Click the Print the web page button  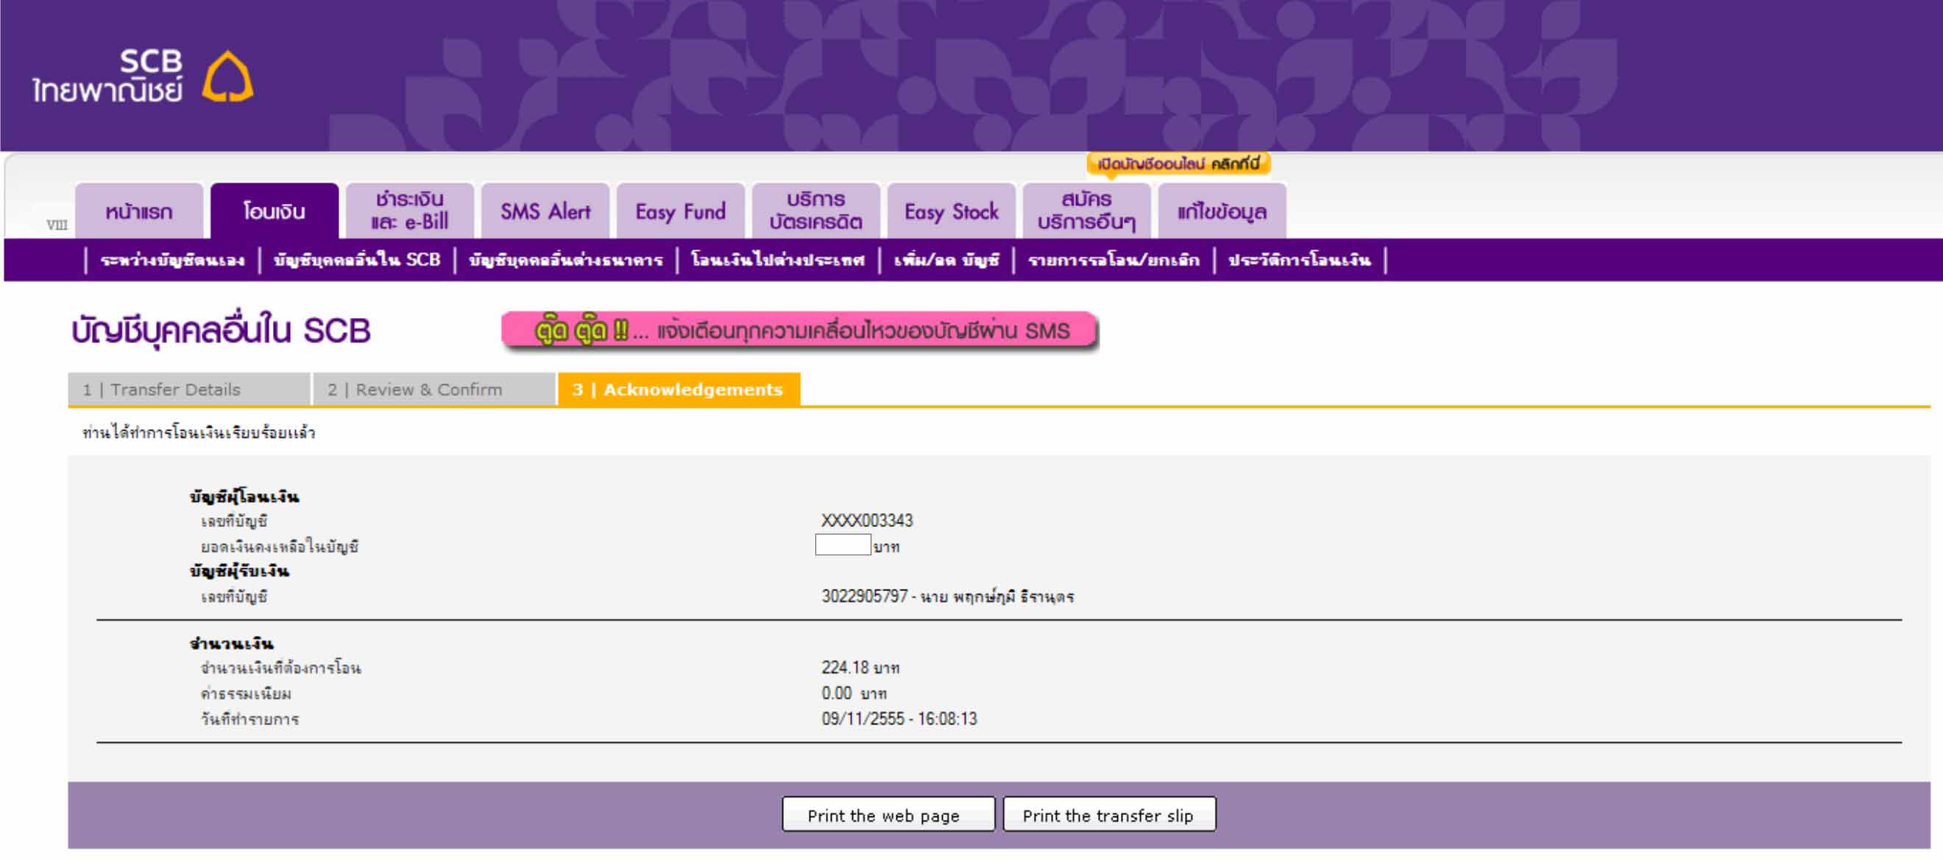tap(888, 814)
